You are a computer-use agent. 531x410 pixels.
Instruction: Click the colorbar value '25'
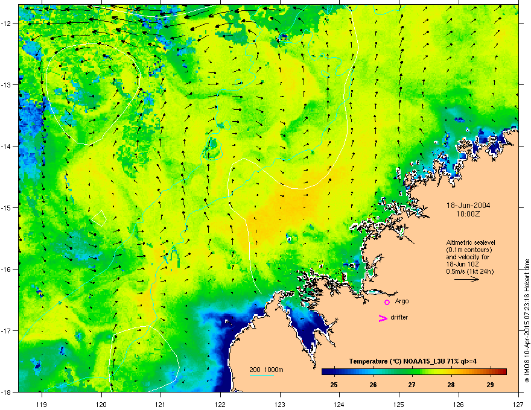click(334, 385)
